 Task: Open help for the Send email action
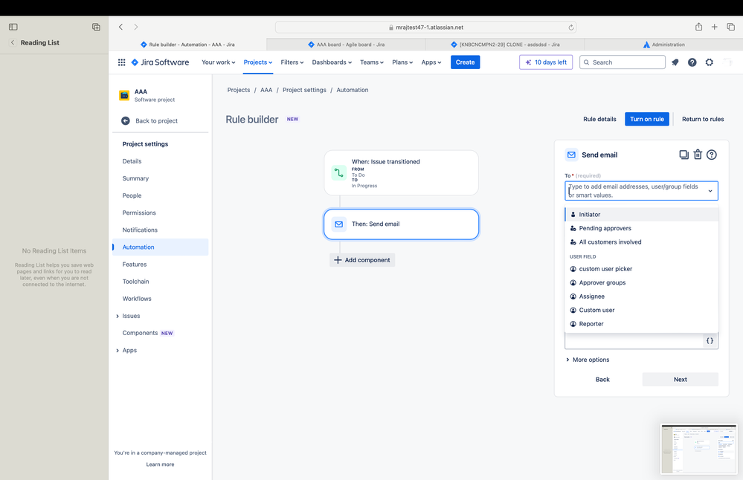pos(712,155)
